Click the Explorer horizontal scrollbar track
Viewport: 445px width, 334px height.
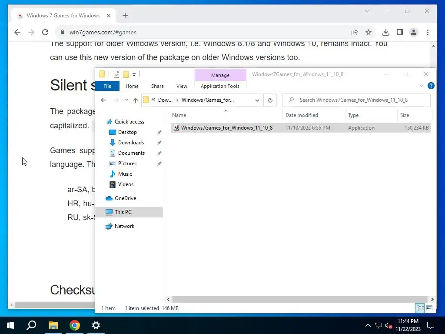coord(300,299)
